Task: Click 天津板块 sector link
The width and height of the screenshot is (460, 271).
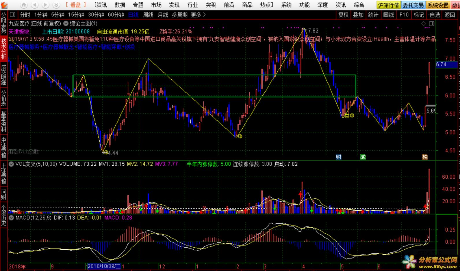Action: pos(19,32)
